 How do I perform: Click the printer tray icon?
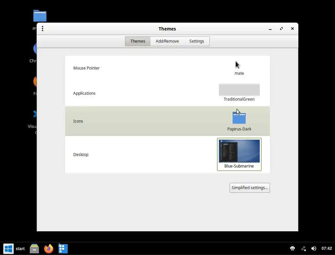pyautogui.click(x=292, y=248)
